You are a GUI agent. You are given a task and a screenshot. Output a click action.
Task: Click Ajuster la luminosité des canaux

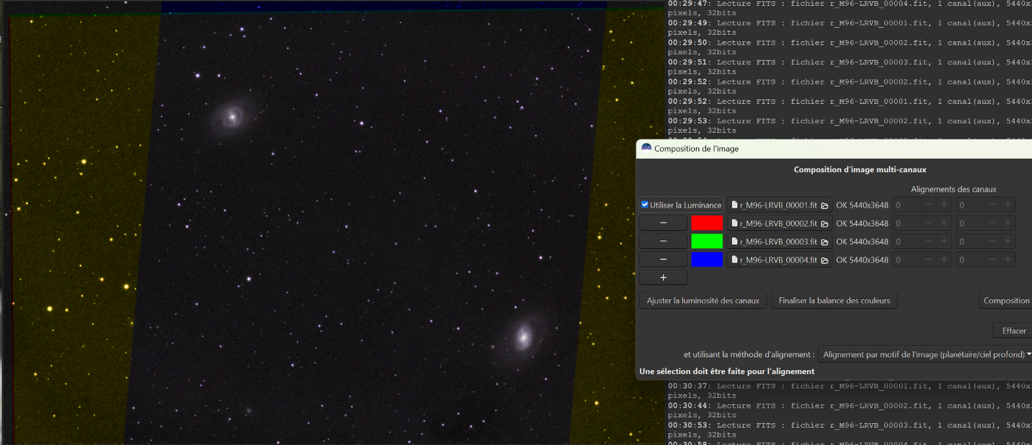(x=703, y=301)
